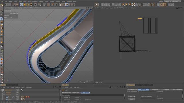Switch to the Optimal Mapping tab
Image resolution: width=184 pixels, height=103 pixels.
[x=132, y=90]
